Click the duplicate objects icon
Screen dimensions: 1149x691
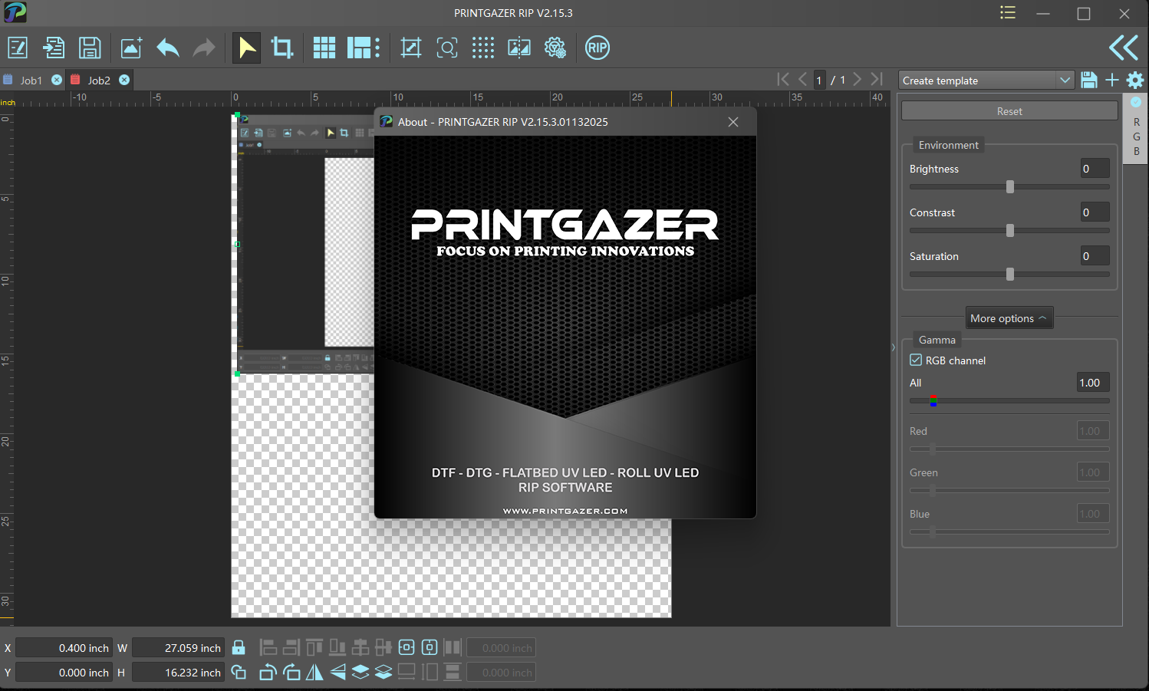coord(239,673)
